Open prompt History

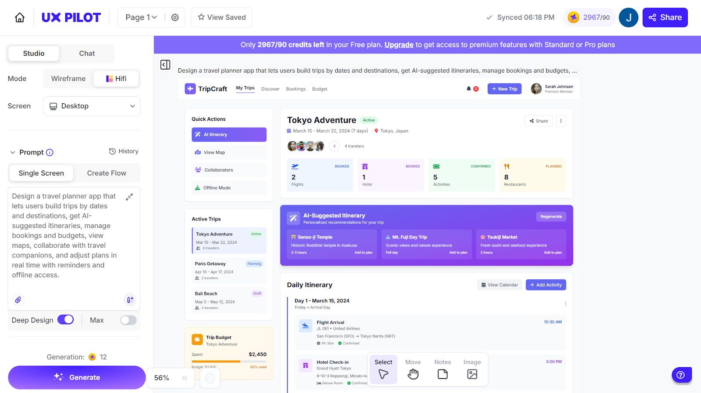[124, 151]
